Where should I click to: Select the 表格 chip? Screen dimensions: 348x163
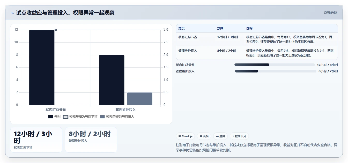click(204, 136)
